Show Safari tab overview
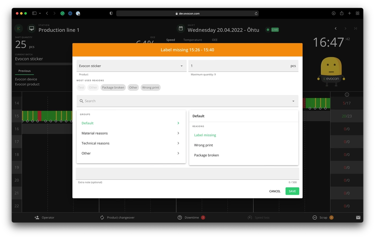 coord(358,13)
